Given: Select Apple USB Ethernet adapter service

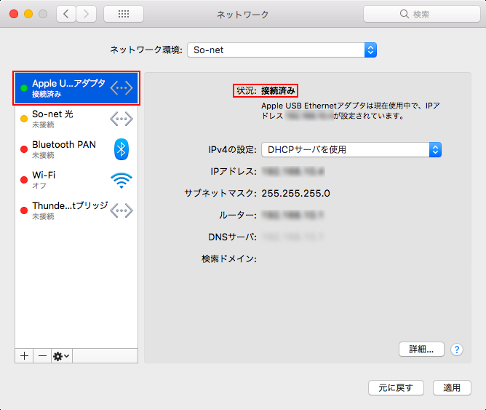Looking at the screenshot, I should coord(68,88).
